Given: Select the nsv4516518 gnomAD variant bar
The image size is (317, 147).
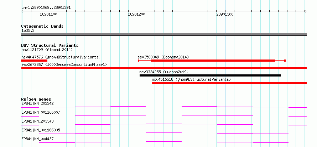Looking at the screenshot, I should pyautogui.click(x=229, y=83).
